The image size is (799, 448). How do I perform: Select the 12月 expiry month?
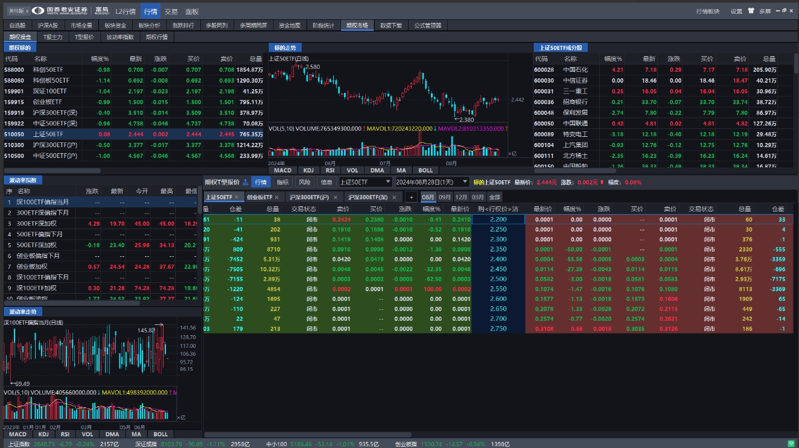click(462, 197)
